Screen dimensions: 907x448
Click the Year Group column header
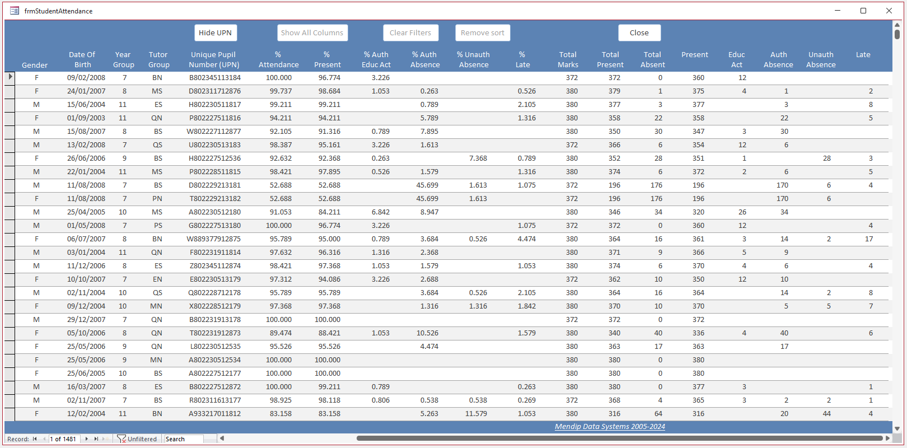point(123,59)
